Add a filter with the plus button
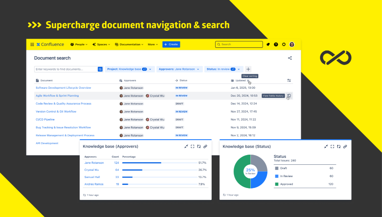 248,69
